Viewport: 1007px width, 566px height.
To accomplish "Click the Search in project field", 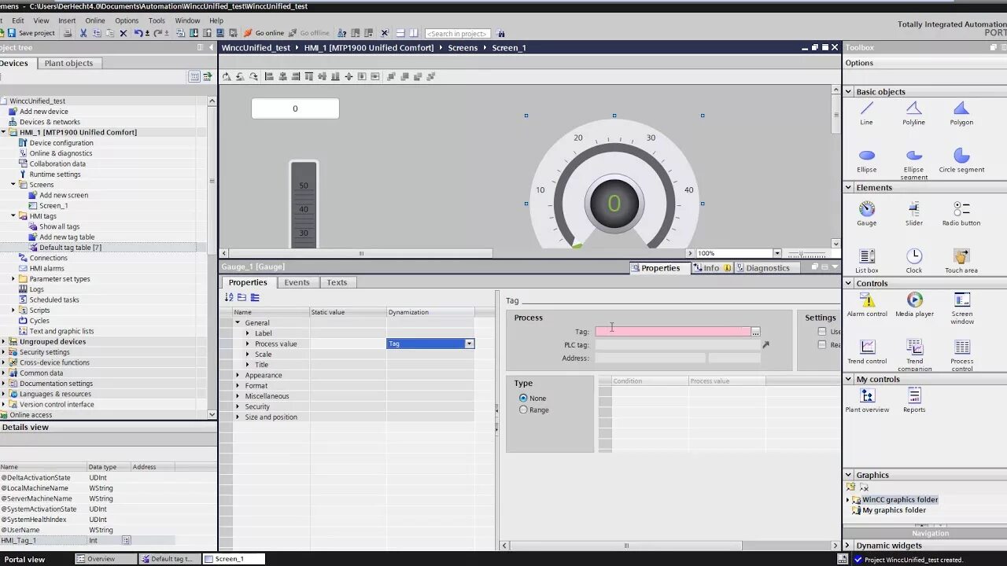I will coord(458,33).
